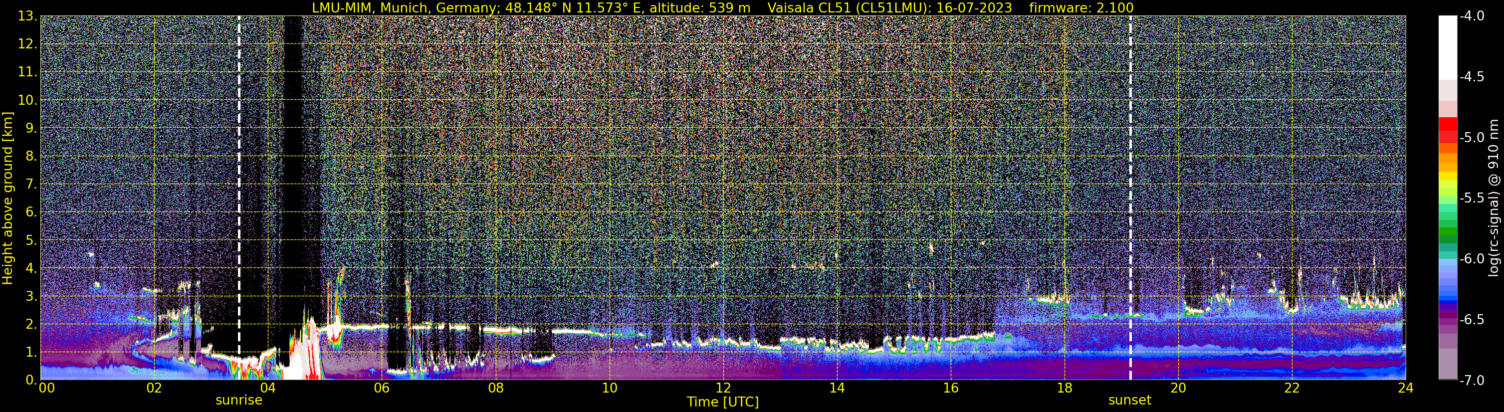Click the '00' time axis tick label
The width and height of the screenshot is (1504, 412).
coord(47,389)
